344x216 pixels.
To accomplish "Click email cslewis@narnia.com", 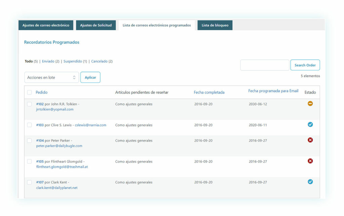I will pos(90,125).
